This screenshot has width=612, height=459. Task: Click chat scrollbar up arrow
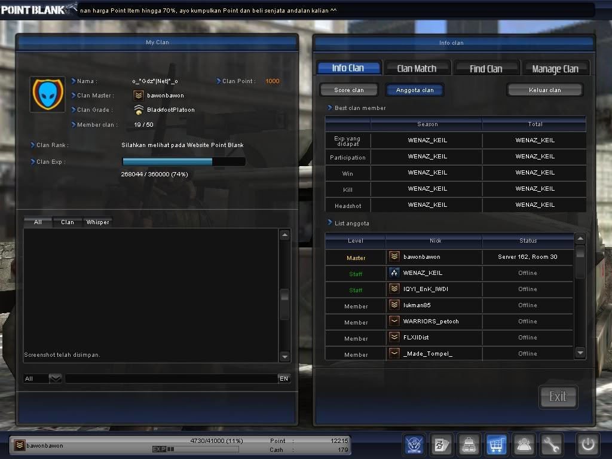click(x=285, y=234)
